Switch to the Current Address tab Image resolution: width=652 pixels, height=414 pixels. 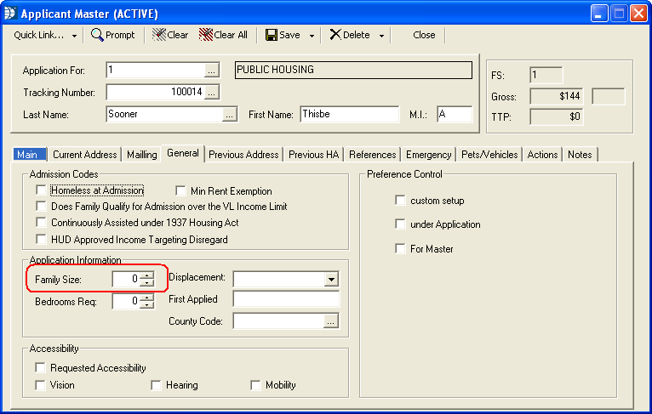pyautogui.click(x=84, y=155)
